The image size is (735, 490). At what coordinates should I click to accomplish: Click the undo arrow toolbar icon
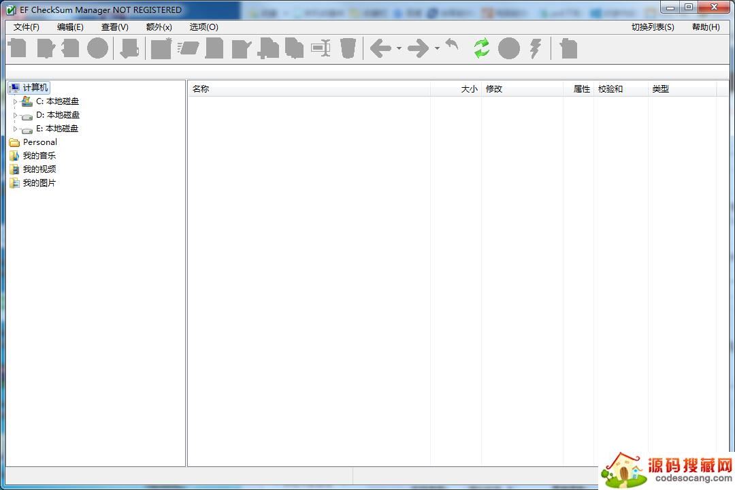click(451, 48)
